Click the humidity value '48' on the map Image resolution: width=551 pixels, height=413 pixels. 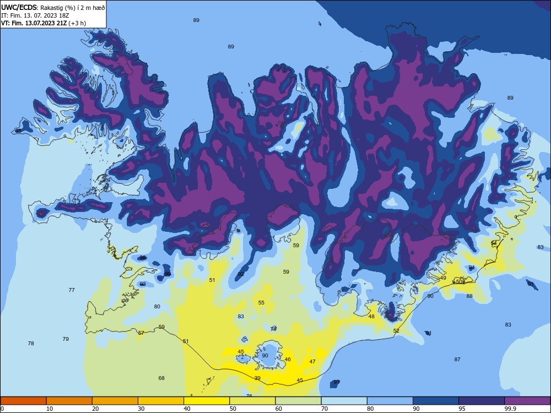(371, 316)
